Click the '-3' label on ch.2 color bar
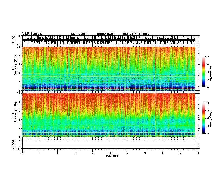 click(x=208, y=103)
